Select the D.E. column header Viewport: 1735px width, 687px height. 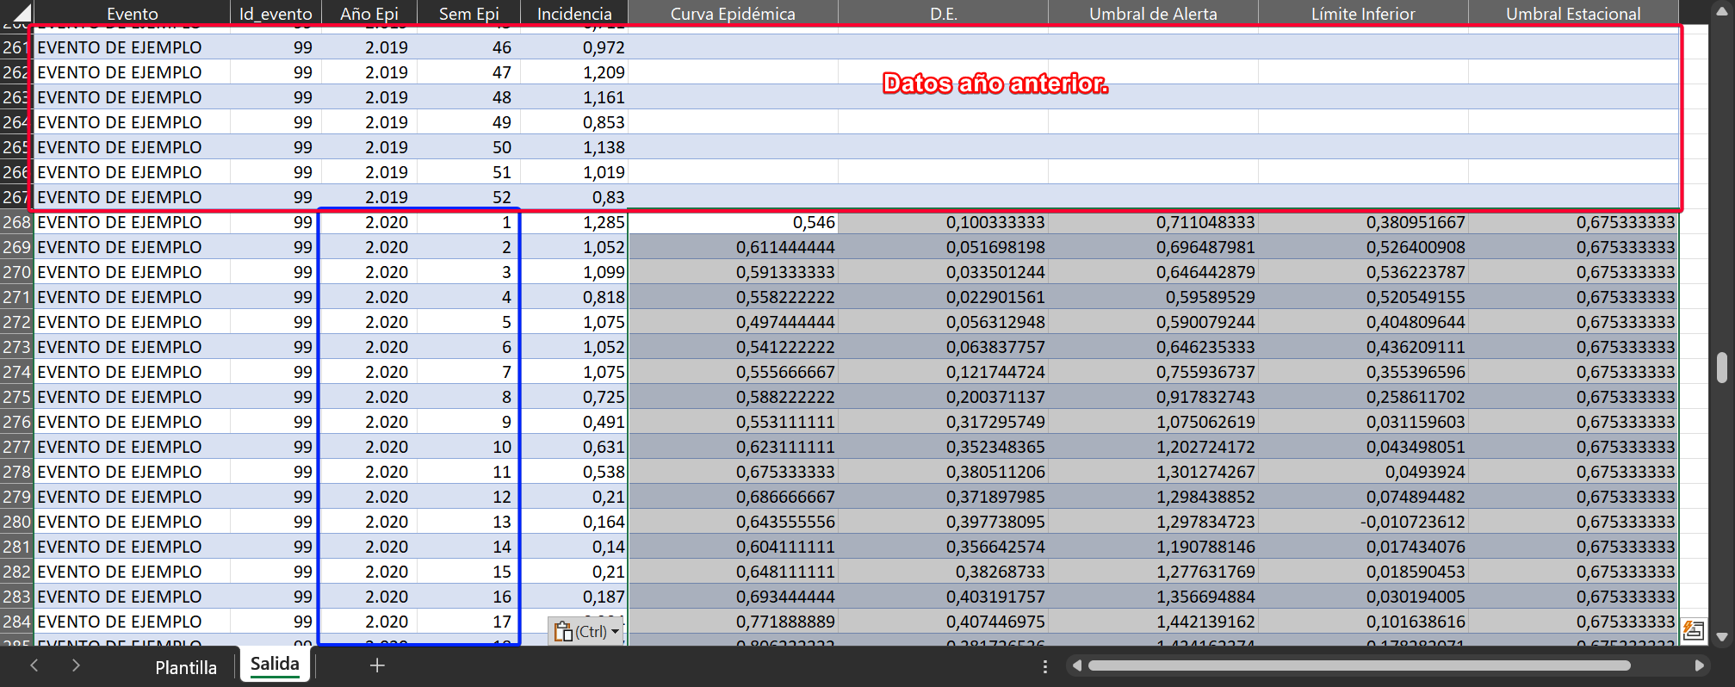[x=943, y=13]
